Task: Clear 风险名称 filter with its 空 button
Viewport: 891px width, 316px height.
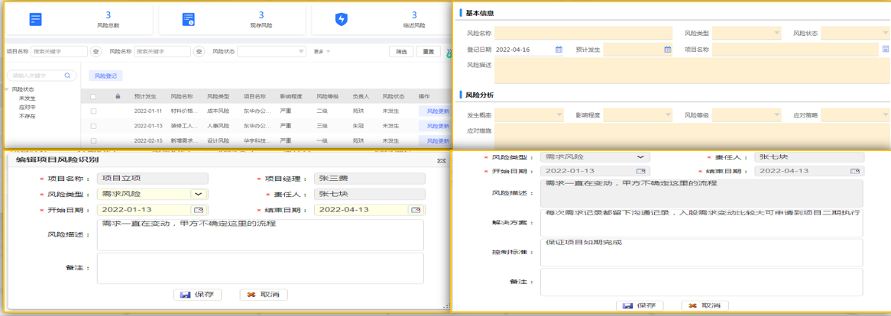Action: [199, 52]
